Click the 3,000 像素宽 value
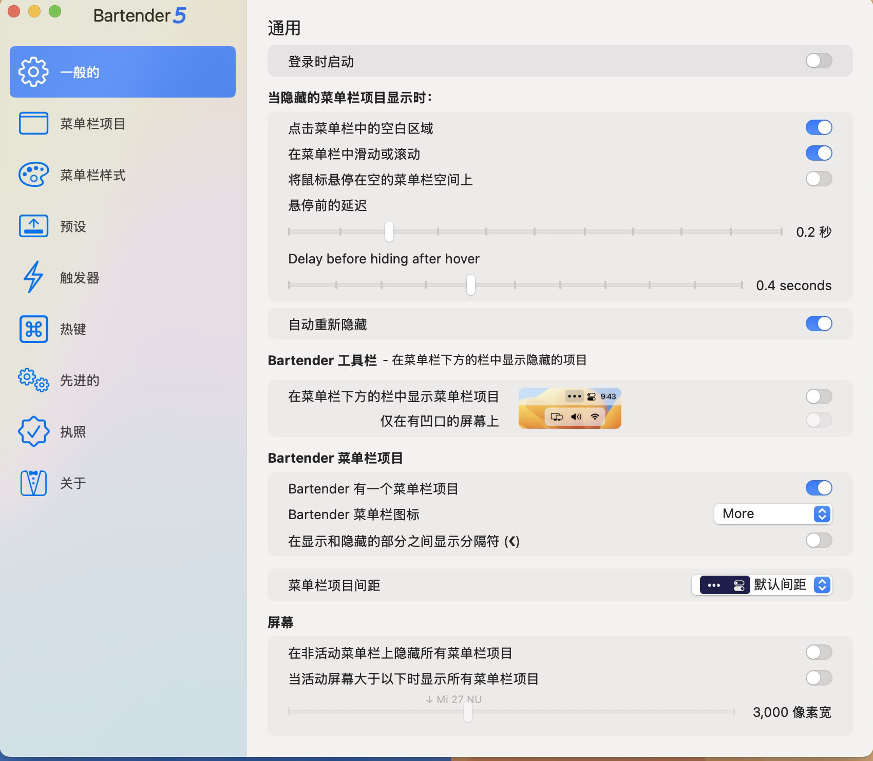The image size is (873, 761). [792, 712]
